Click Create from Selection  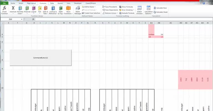91,13
